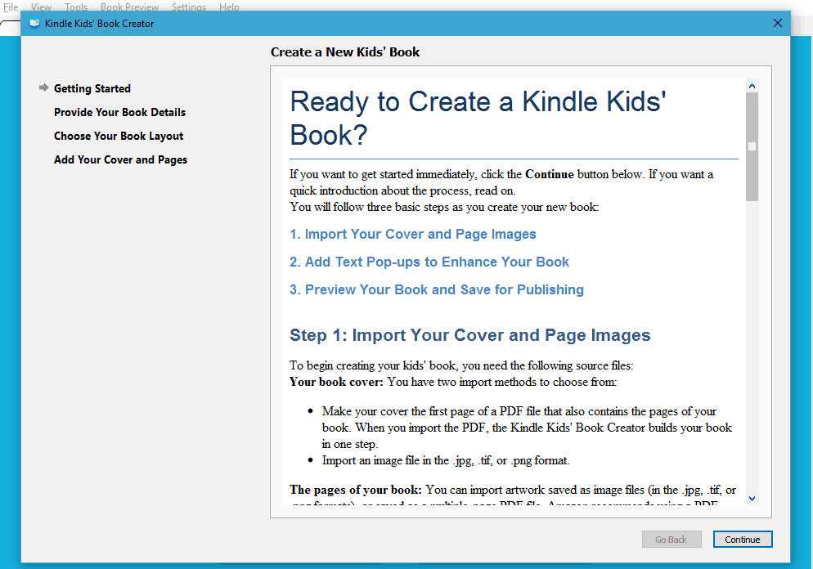
Task: Close the Kindle Kids' Book Creator dialog
Action: point(777,23)
